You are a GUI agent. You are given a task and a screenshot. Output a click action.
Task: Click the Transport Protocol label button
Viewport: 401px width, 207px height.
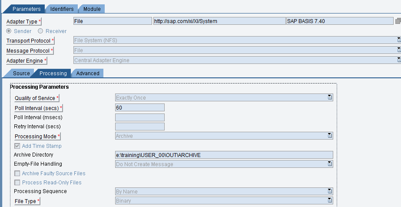coord(30,41)
